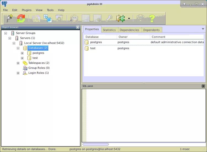Click the Login Roles user icon
The width and height of the screenshot is (207, 152).
point(25,73)
